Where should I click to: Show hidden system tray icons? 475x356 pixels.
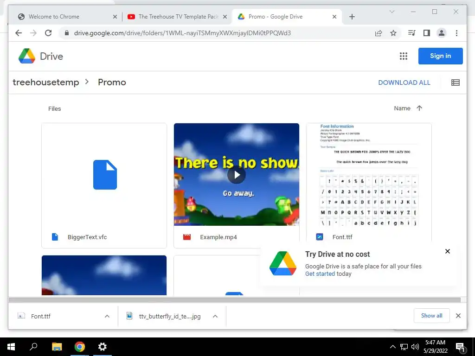pos(392,347)
